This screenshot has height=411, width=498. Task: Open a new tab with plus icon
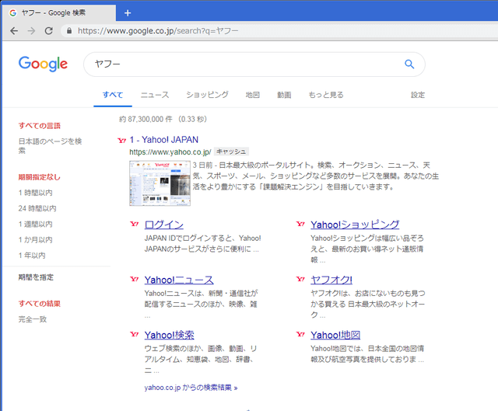click(x=128, y=13)
